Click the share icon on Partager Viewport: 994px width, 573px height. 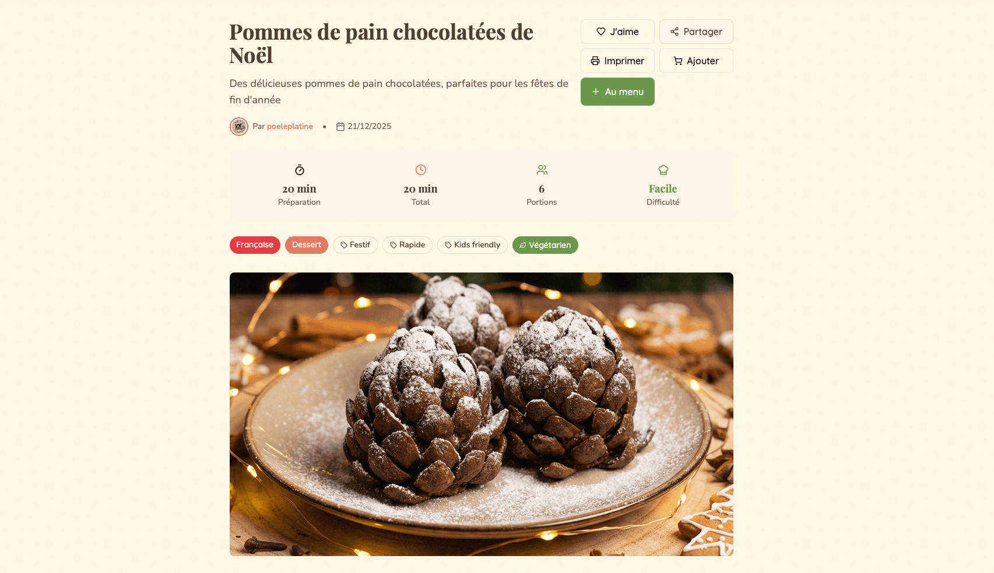tap(674, 32)
